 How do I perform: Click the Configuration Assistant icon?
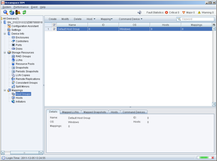point(9,26)
